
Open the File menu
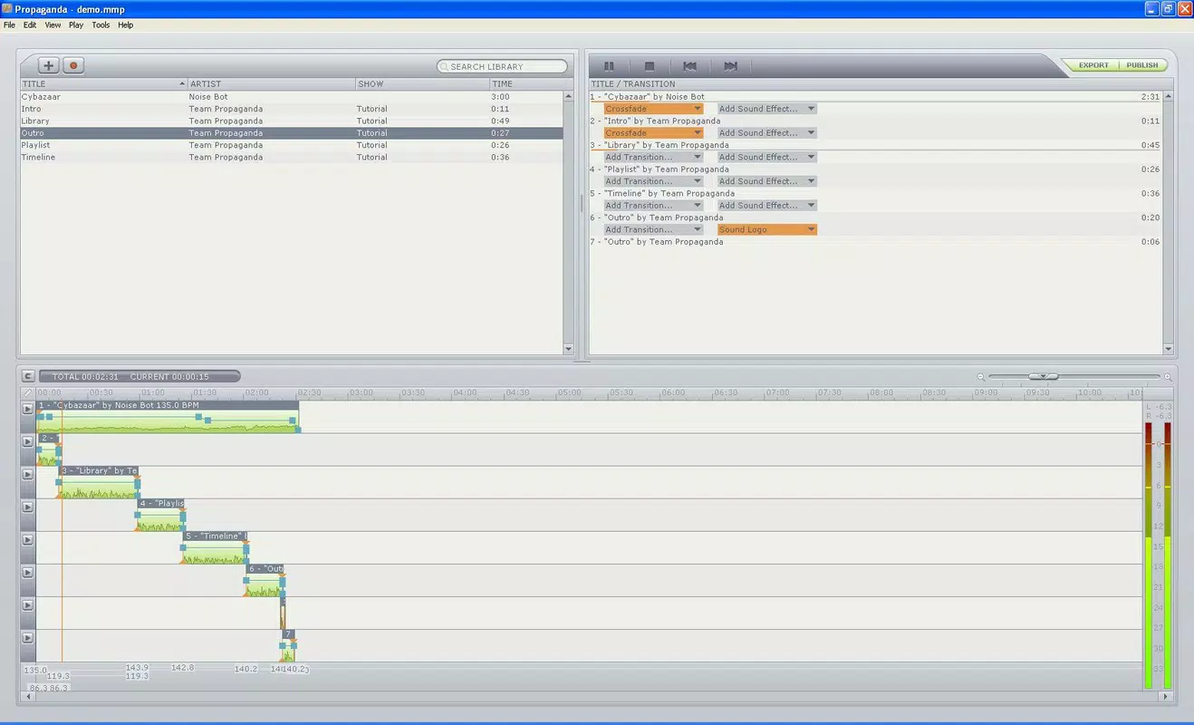9,25
